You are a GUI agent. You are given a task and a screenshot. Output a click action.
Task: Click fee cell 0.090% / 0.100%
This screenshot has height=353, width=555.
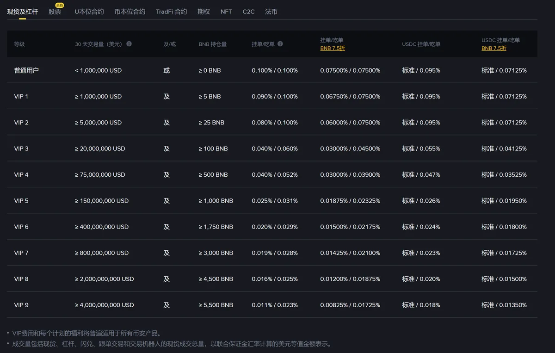275,97
